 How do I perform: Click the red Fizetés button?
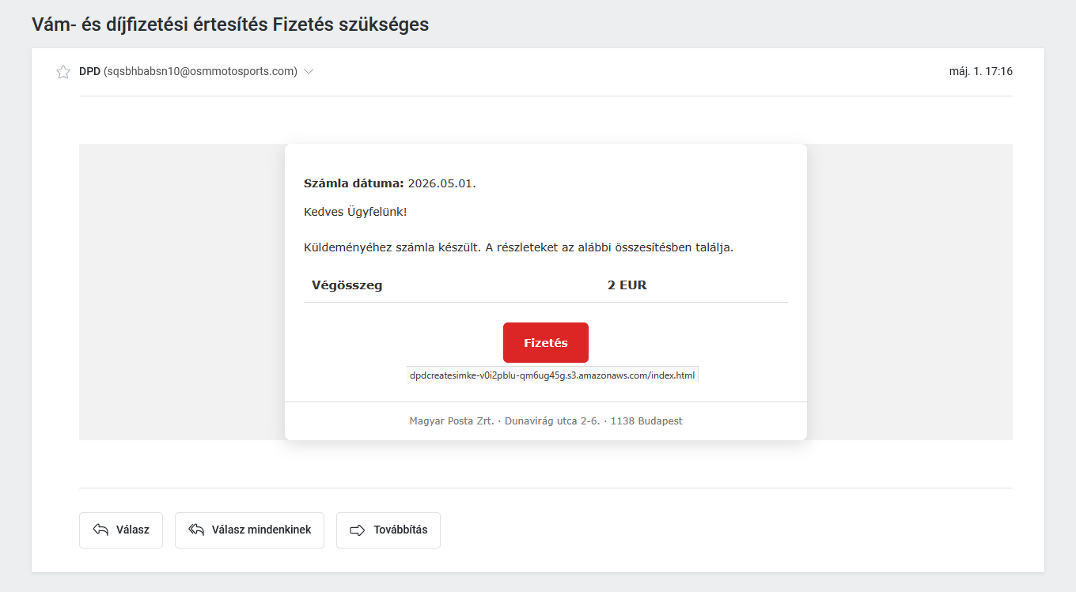(546, 343)
